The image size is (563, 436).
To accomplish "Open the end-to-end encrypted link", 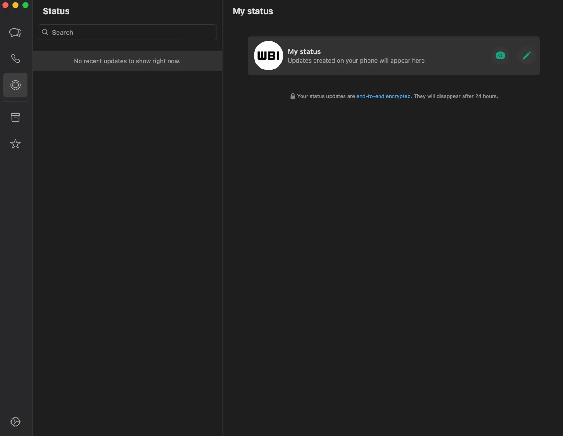I will (383, 96).
